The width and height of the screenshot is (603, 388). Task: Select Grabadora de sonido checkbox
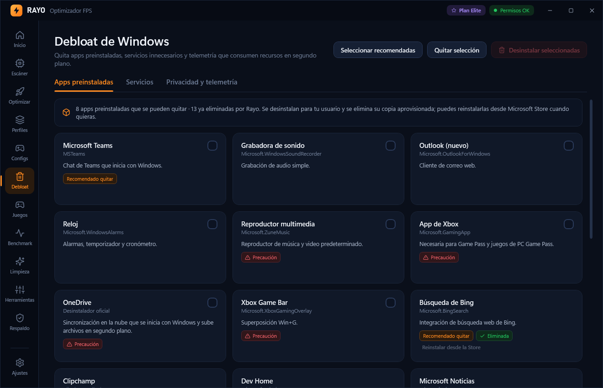tap(391, 146)
